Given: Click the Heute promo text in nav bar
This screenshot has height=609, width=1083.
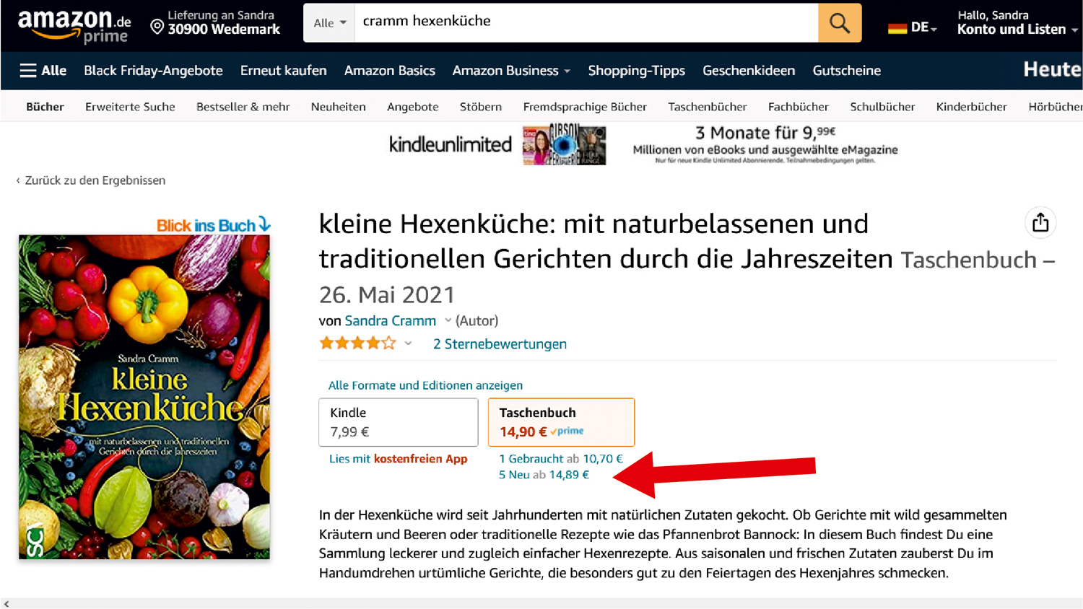Looking at the screenshot, I should point(1052,69).
